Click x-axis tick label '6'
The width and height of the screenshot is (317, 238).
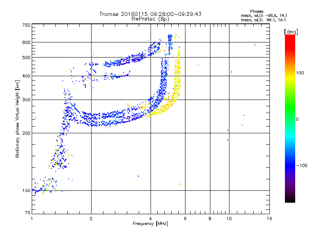[185, 219]
